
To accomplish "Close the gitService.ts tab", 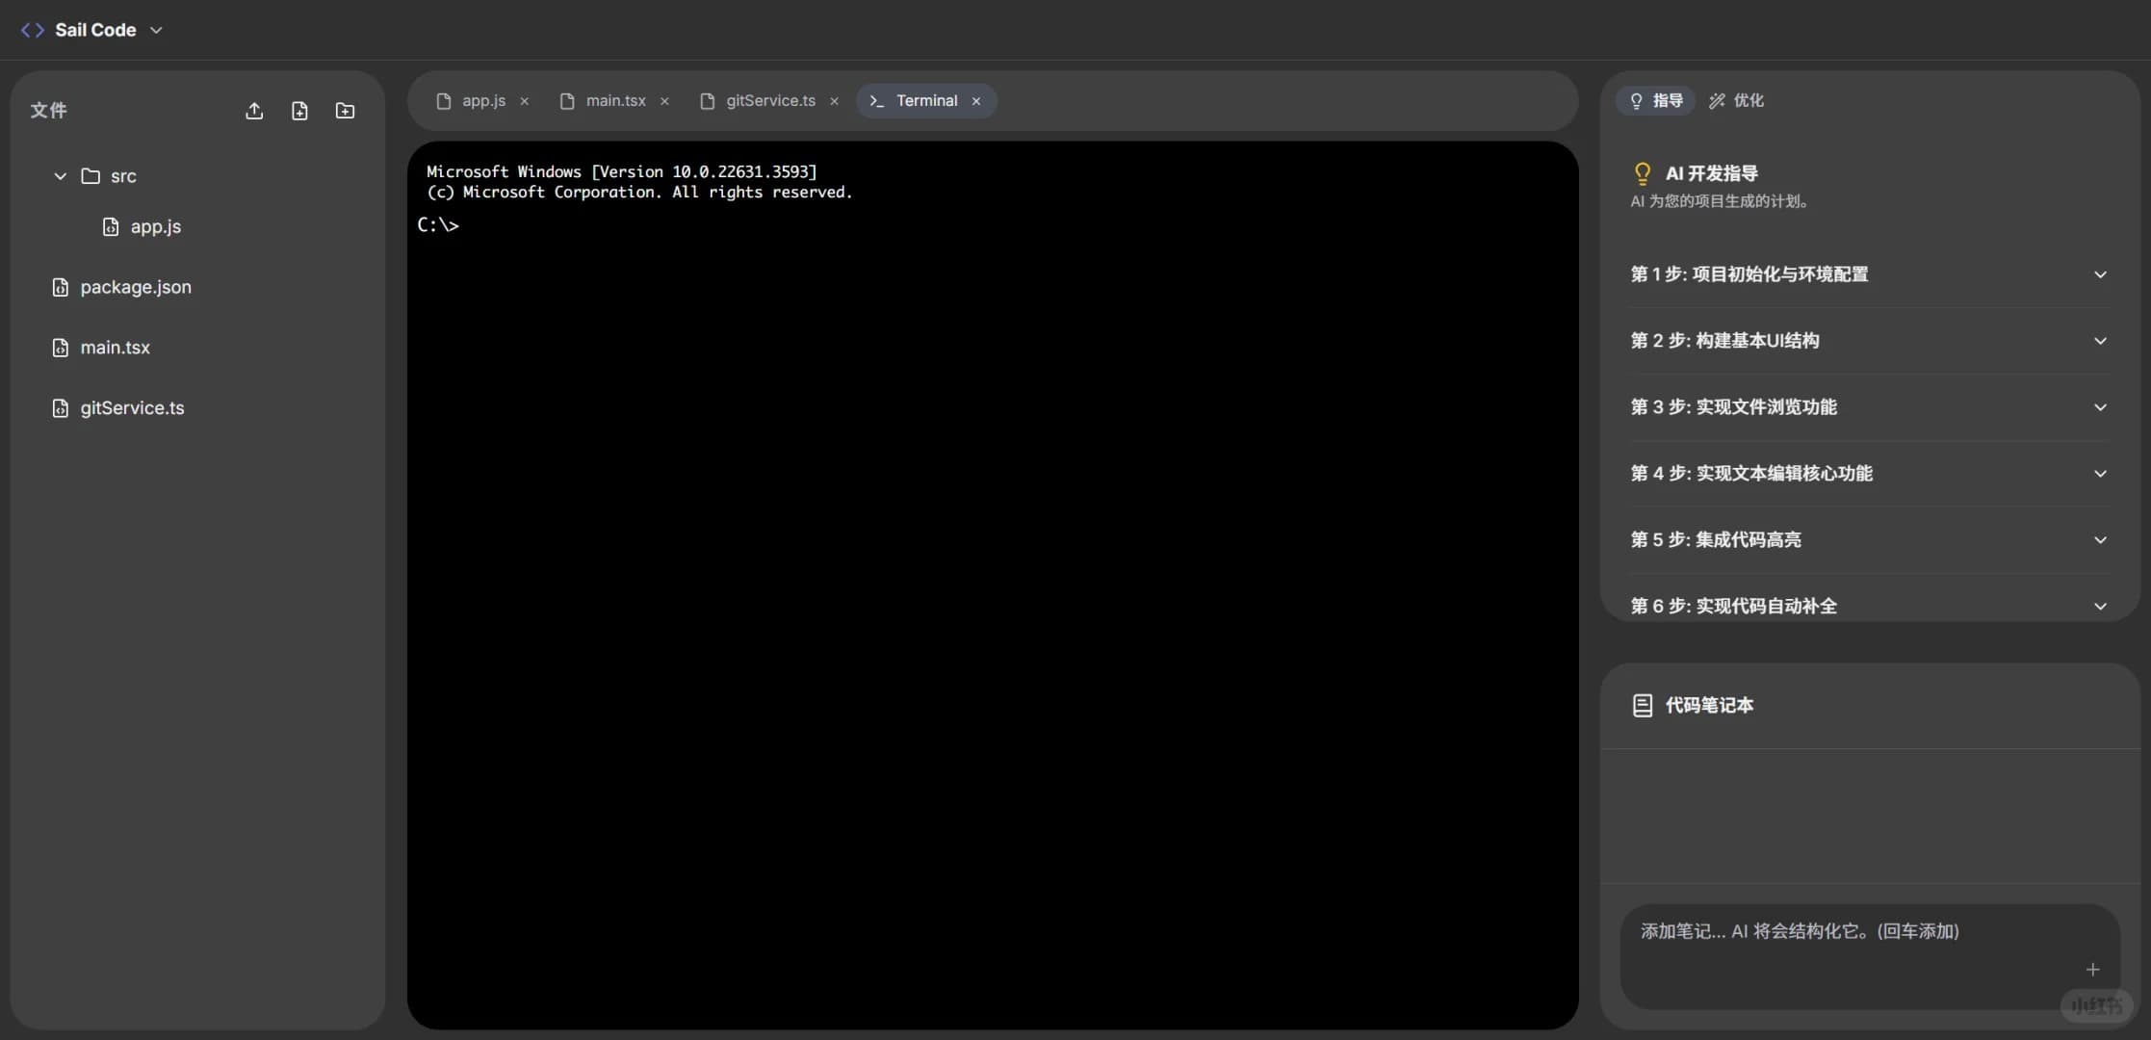I will [x=834, y=101].
